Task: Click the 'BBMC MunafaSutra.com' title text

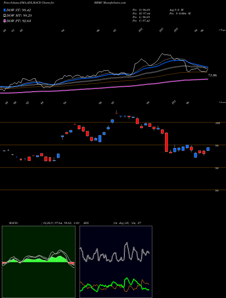Action: point(110,3)
